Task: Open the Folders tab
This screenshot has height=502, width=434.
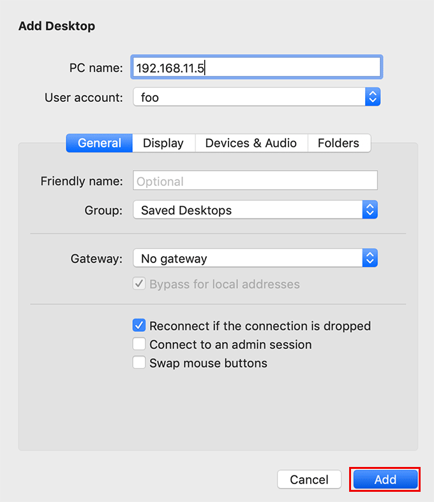Action: 338,143
